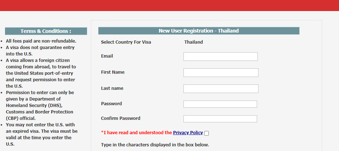339x151 pixels.
Task: Click the Password label text
Action: pos(111,104)
